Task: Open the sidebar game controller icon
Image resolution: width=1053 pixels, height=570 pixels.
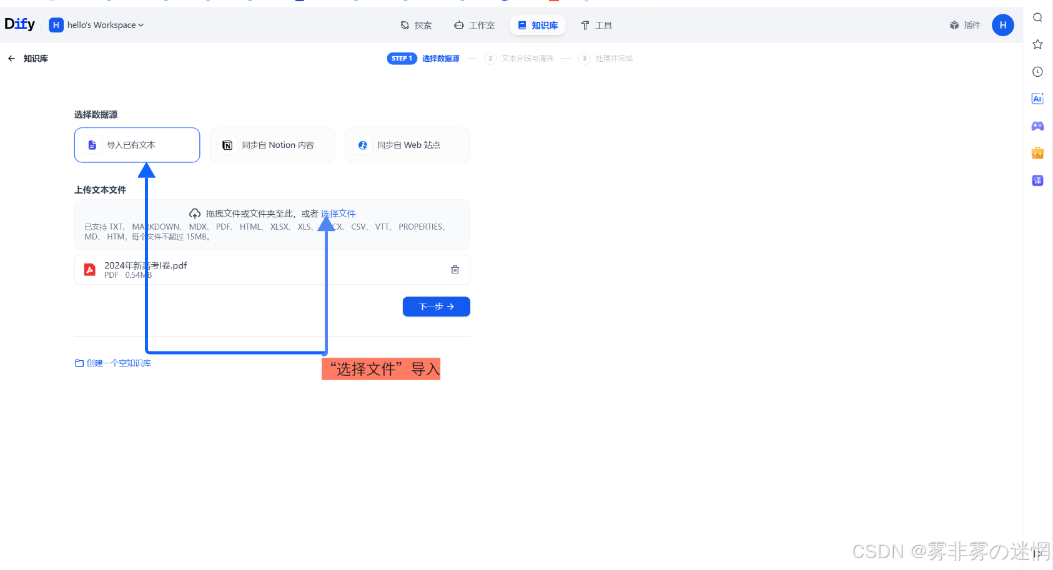Action: 1037,126
